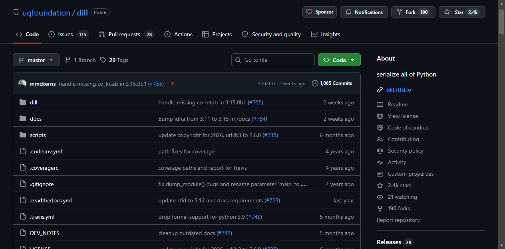Open the Releases 28 heading link
The width and height of the screenshot is (505, 249).
click(x=395, y=242)
